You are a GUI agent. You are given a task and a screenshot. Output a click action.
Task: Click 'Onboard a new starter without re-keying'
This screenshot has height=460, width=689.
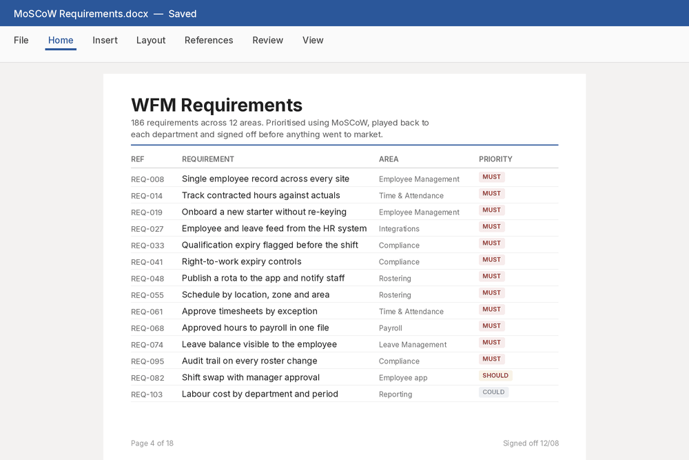pos(264,212)
